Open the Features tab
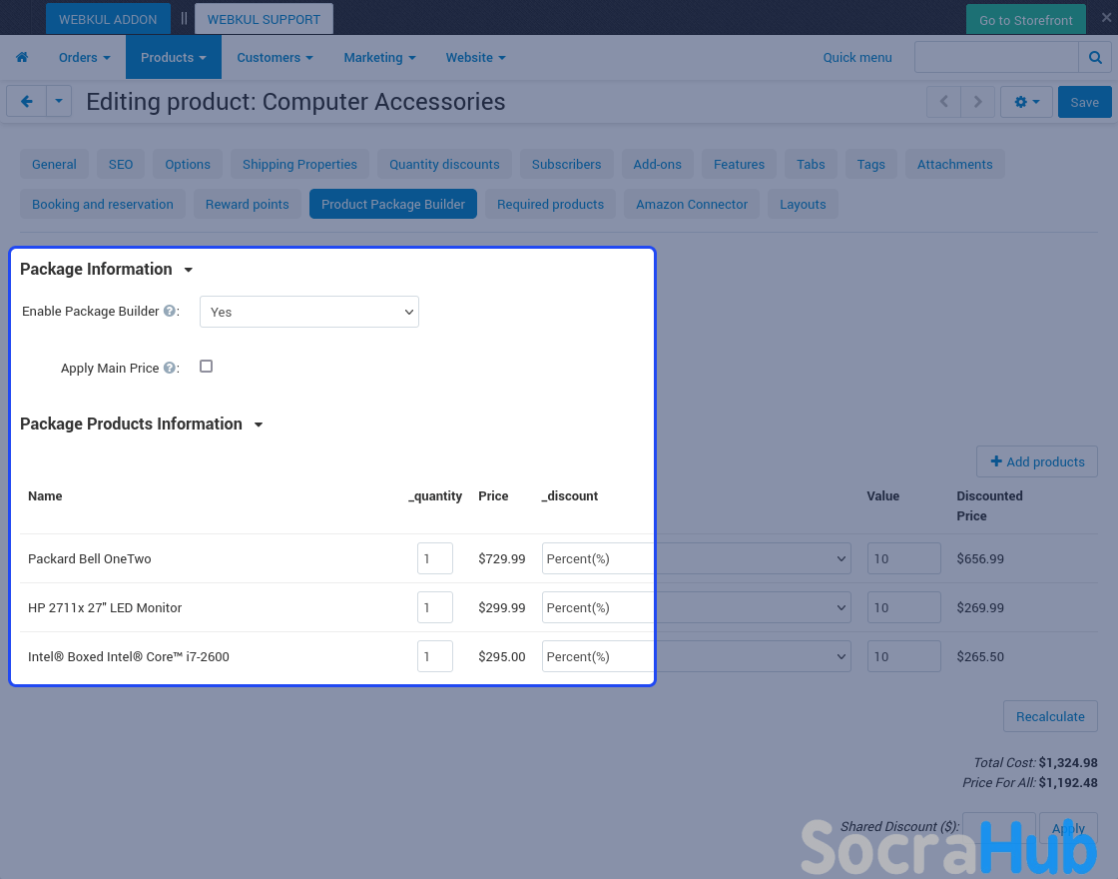This screenshot has height=879, width=1118. tap(739, 164)
